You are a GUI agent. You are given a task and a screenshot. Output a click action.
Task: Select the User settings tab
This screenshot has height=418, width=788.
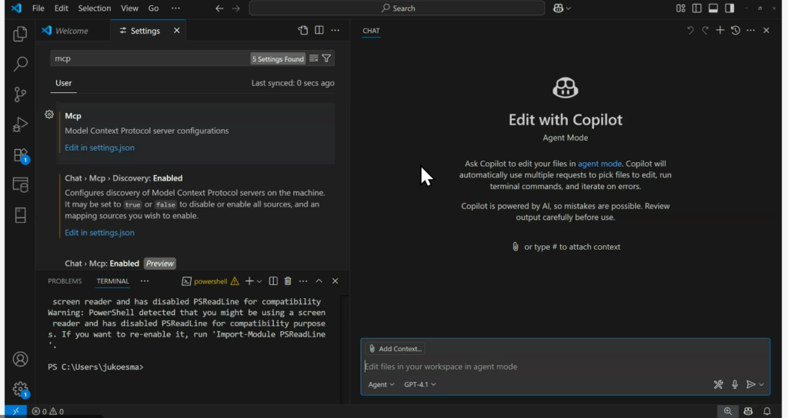[x=63, y=83]
